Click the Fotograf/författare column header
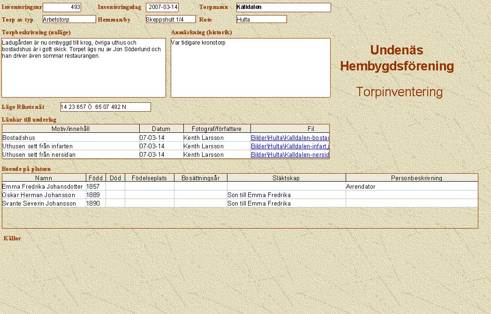Image resolution: width=491 pixels, height=314 pixels. (217, 129)
